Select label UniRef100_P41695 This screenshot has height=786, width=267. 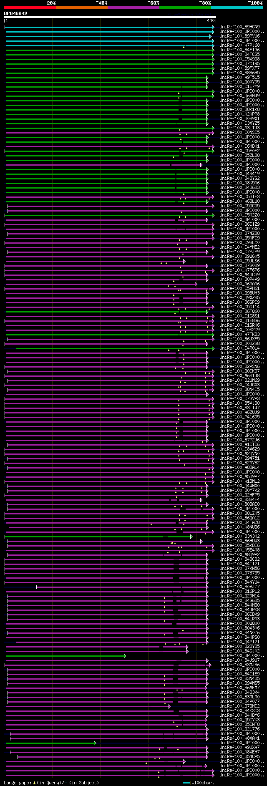[x=240, y=417]
